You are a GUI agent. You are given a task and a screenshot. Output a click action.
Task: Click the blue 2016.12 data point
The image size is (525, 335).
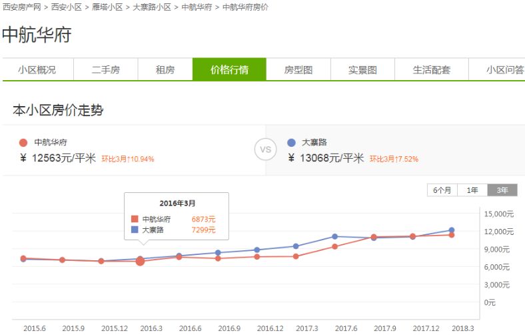(x=257, y=250)
